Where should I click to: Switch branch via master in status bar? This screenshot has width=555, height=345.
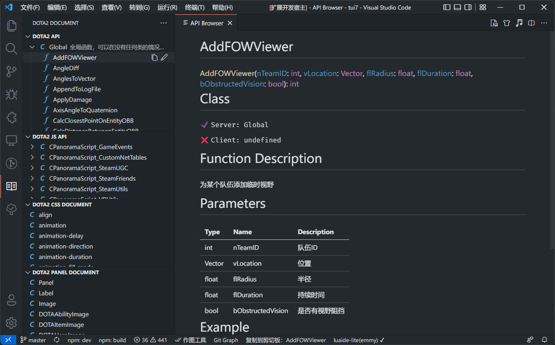pyautogui.click(x=33, y=340)
